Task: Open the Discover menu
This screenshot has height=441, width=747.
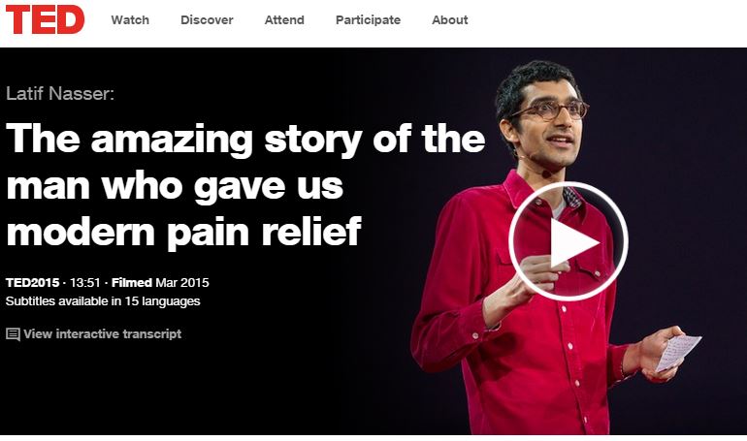Action: point(207,20)
